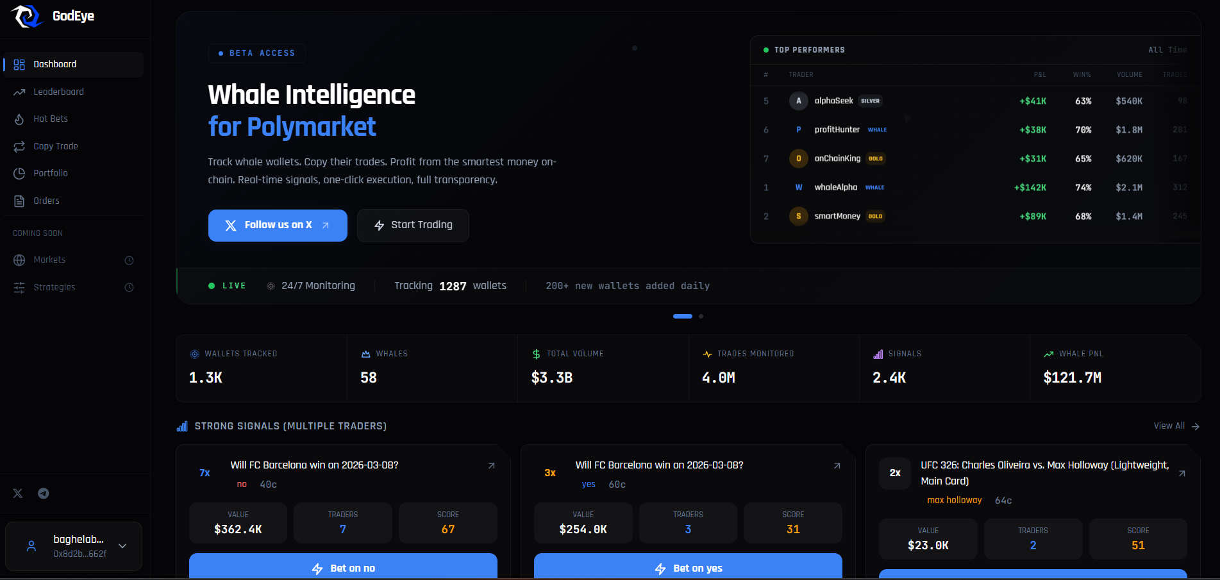Open Copy Trade section
Viewport: 1220px width, 580px height.
point(73,146)
